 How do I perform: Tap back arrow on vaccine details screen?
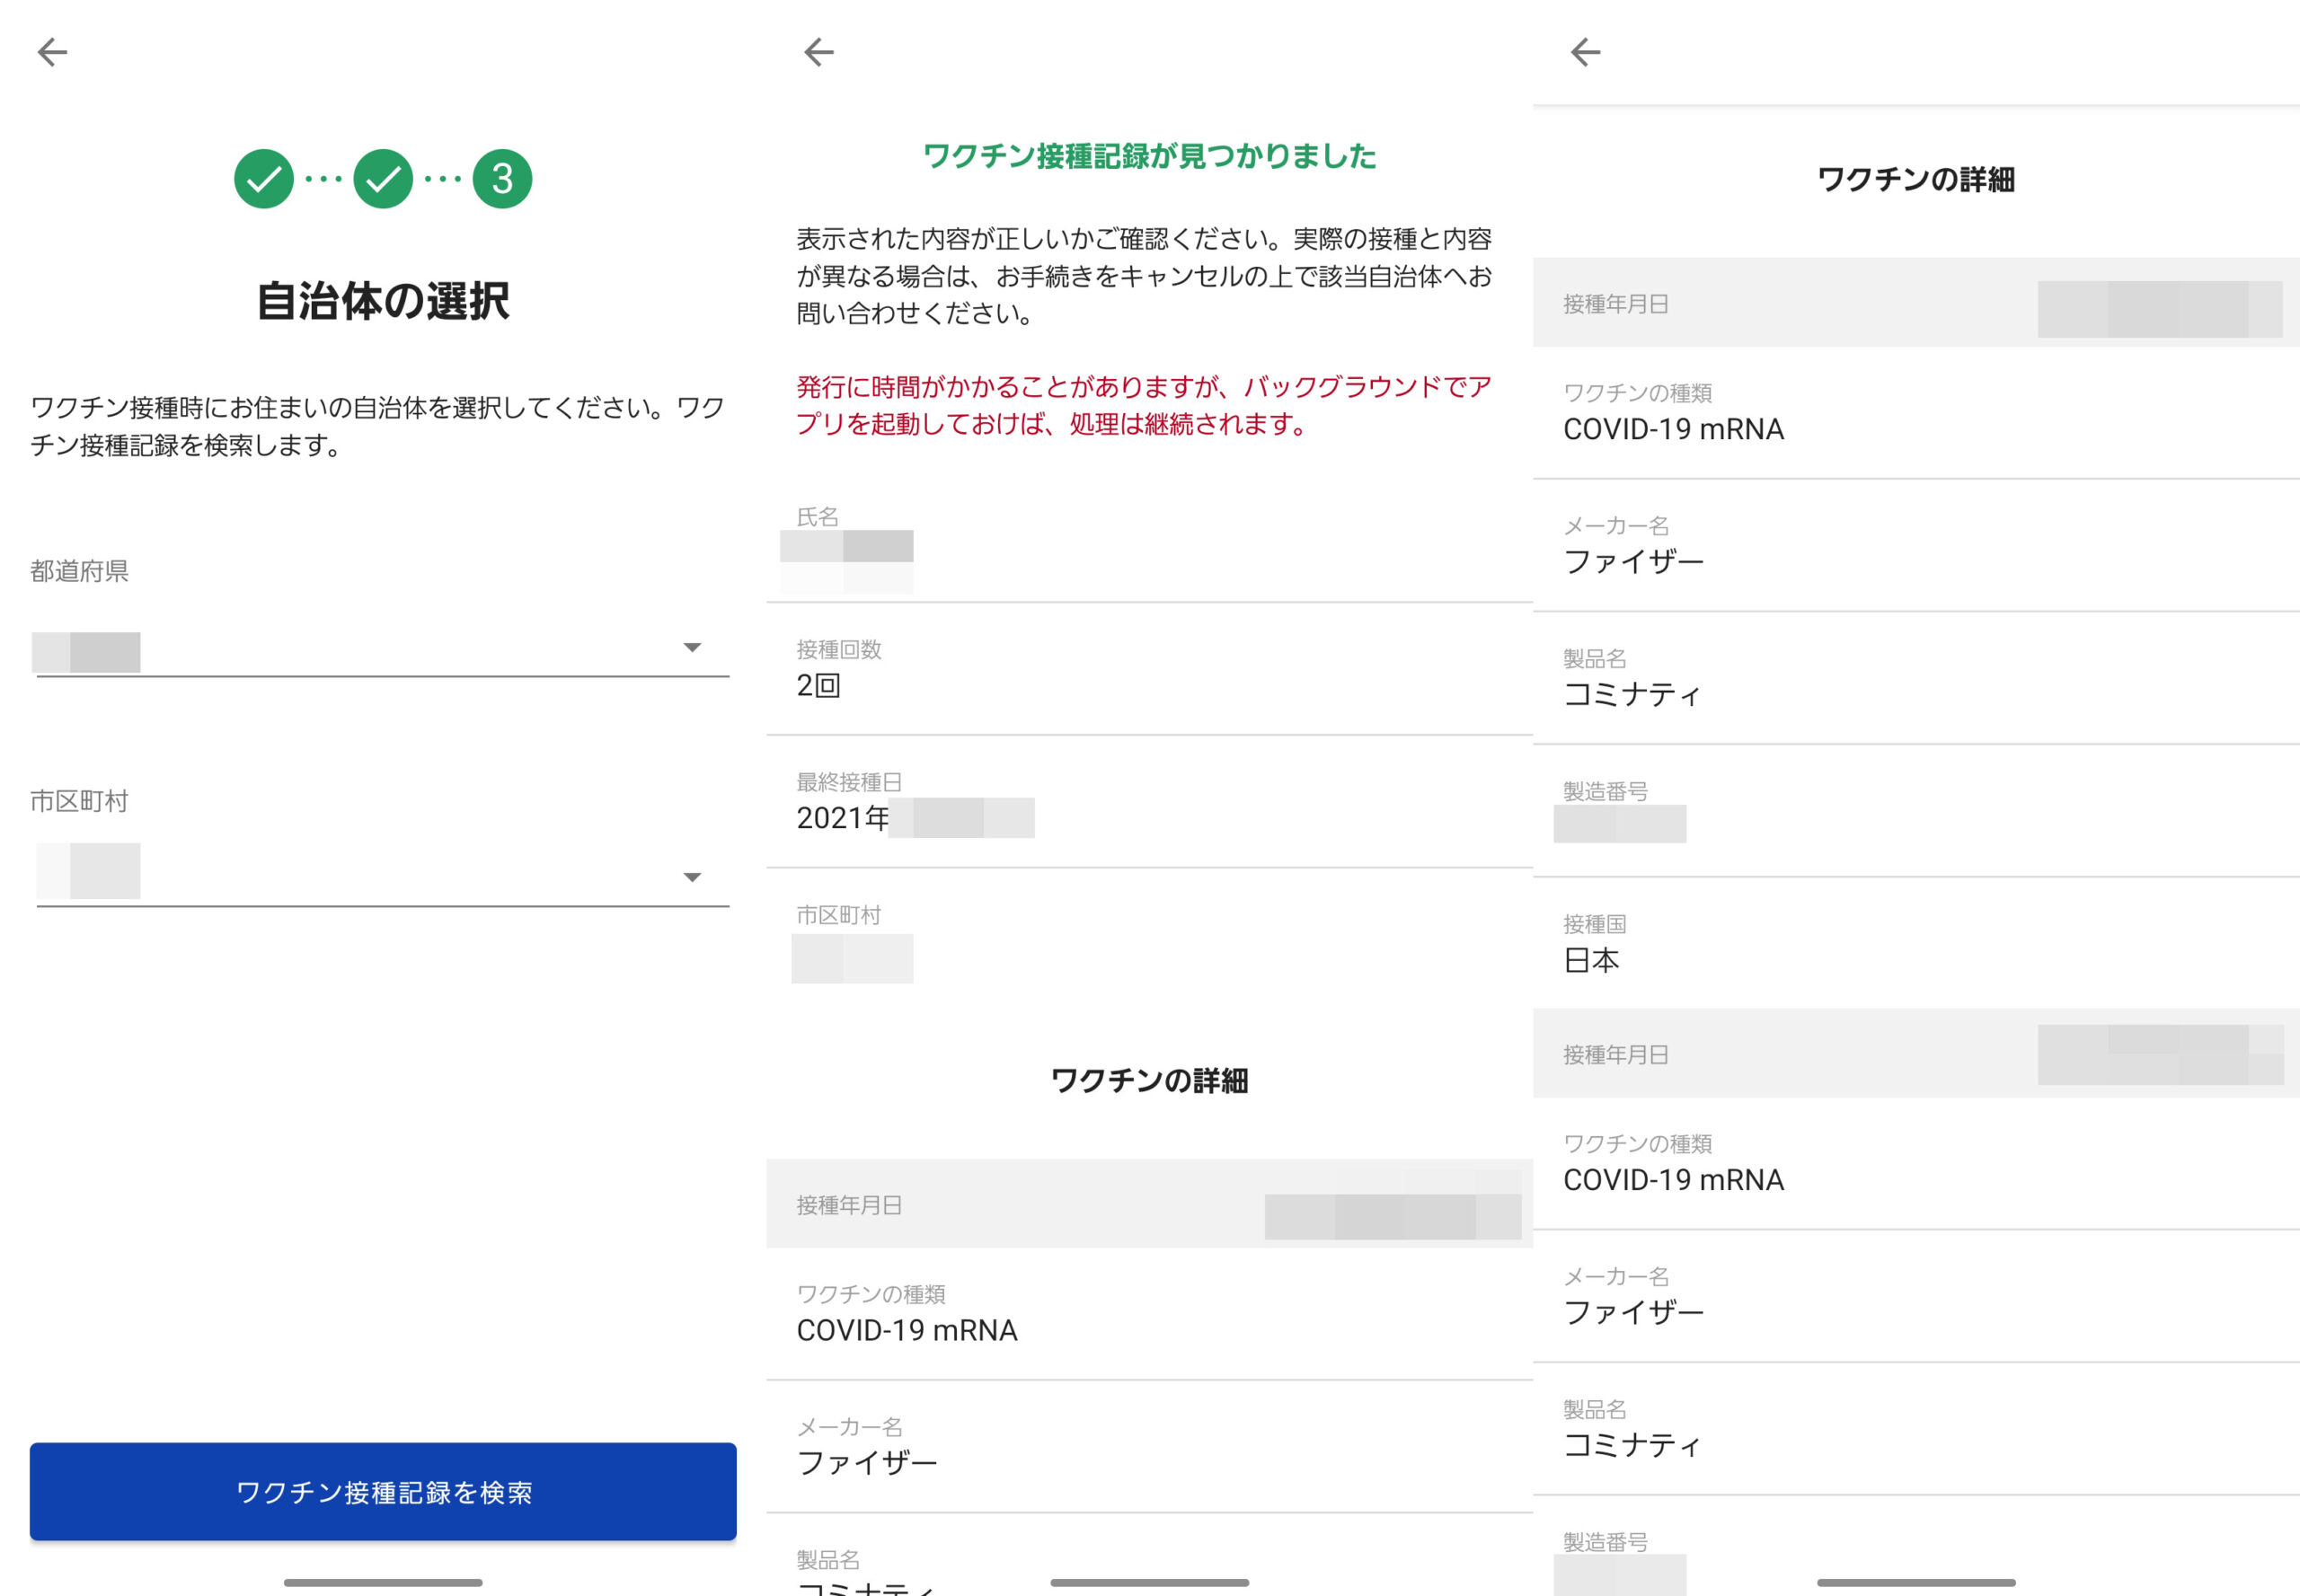[1585, 52]
